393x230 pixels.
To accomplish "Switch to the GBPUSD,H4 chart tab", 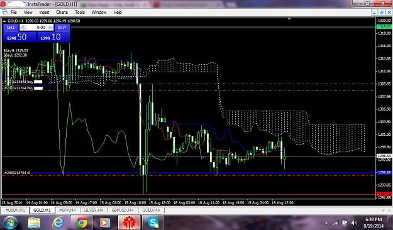I will coord(123,210).
